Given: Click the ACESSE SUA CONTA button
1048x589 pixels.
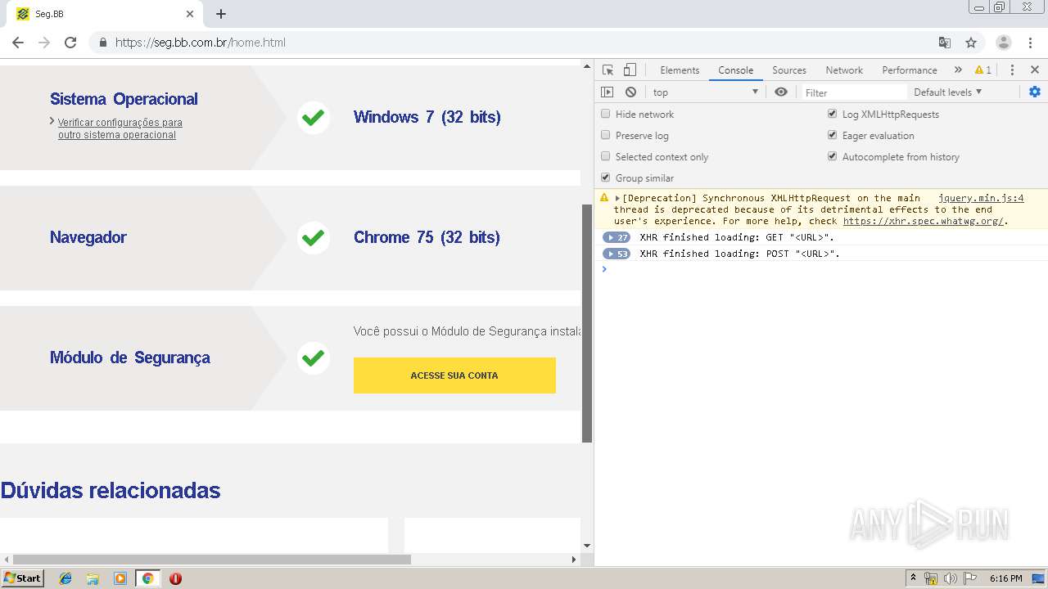Looking at the screenshot, I should tap(454, 375).
